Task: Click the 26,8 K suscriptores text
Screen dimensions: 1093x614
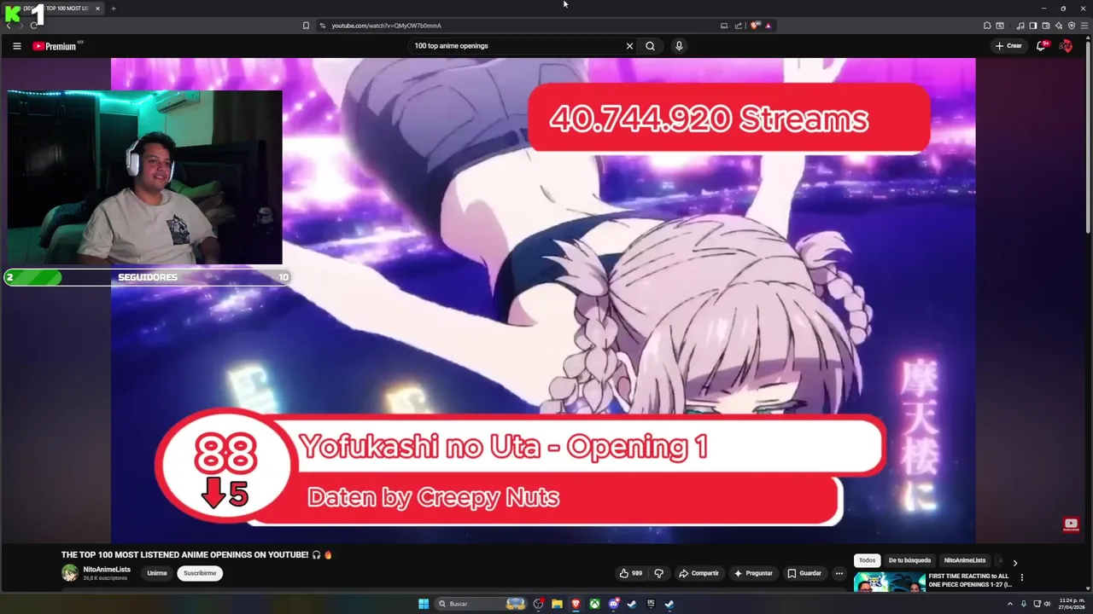Action: [105, 578]
